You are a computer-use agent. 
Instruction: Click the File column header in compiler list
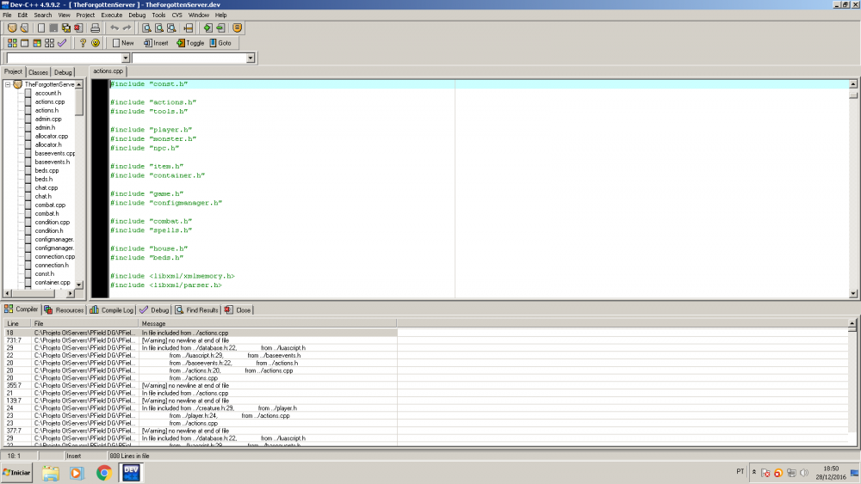85,323
